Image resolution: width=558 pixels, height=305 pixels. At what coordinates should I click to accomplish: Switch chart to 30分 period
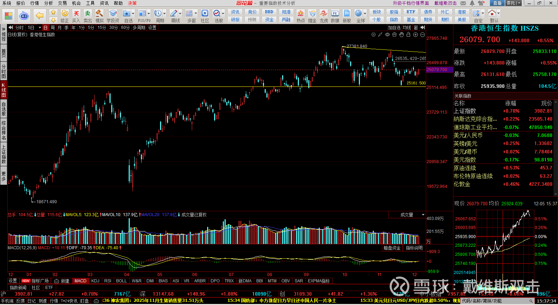click(x=113, y=28)
